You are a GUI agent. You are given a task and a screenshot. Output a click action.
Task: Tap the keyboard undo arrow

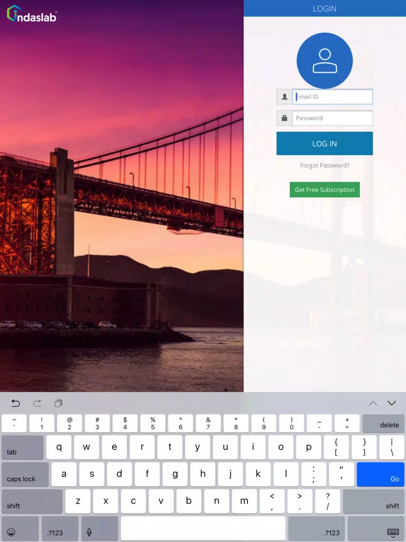[x=16, y=403]
